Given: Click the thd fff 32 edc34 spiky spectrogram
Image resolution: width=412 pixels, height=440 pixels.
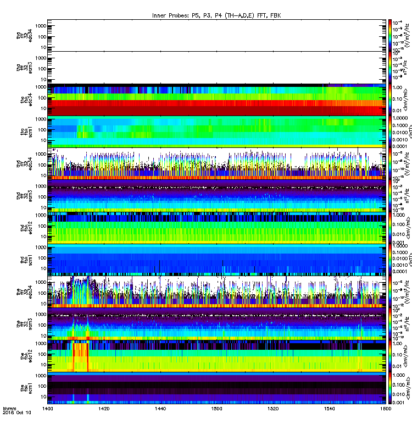Looking at the screenshot, I should [216, 163].
